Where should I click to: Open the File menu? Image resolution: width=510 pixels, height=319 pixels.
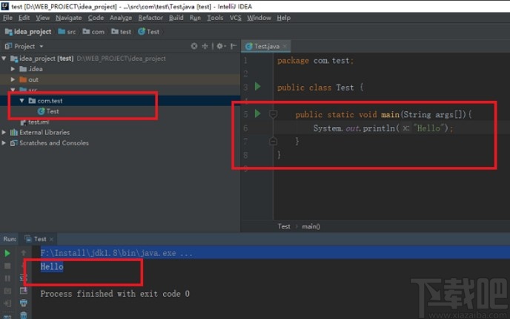7,18
